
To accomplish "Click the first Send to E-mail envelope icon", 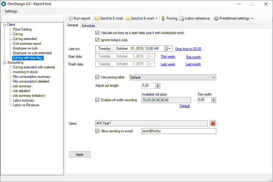I will 97,18.
